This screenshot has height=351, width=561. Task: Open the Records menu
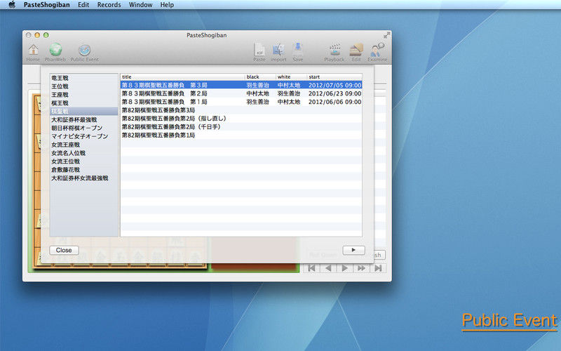coord(109,5)
